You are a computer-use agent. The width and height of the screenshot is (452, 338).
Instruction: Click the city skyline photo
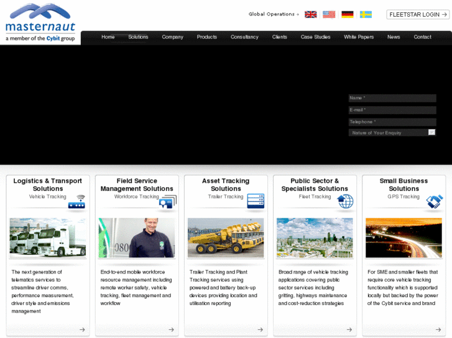(315, 238)
